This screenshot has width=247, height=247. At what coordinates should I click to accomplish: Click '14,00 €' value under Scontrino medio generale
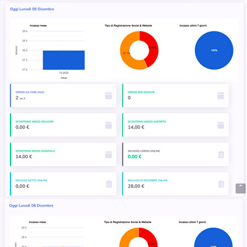tap(24, 157)
